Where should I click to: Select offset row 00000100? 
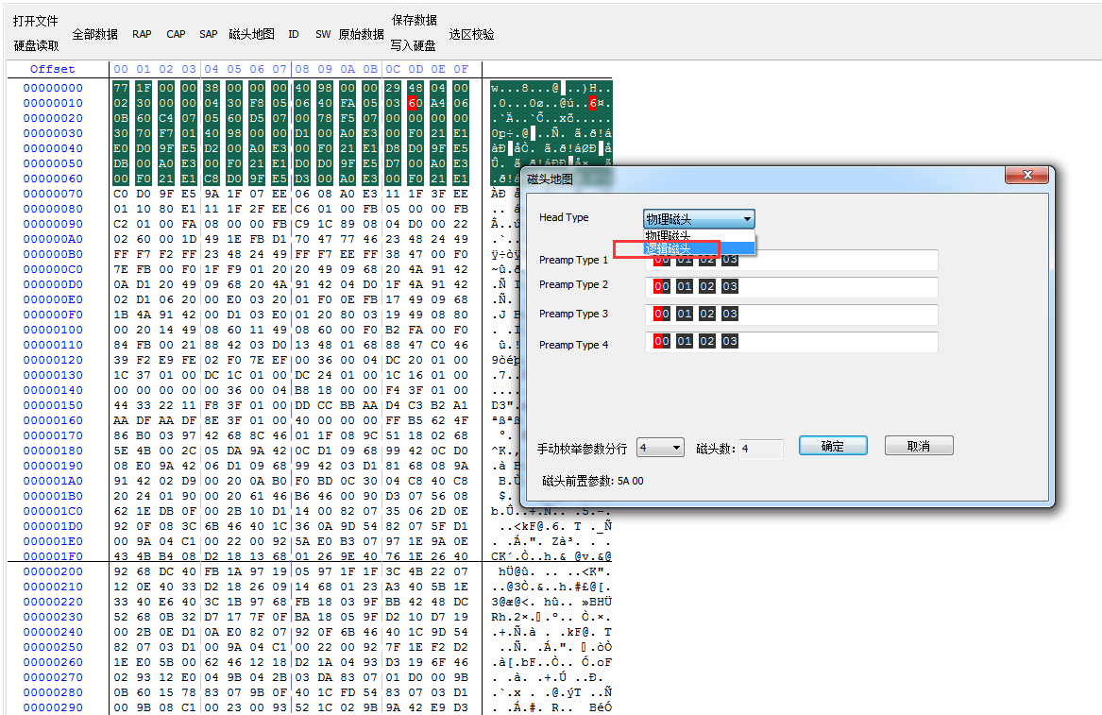click(x=53, y=330)
